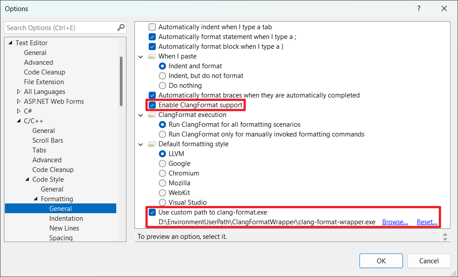Open the Indentation settings page
The width and height of the screenshot is (458, 277).
[x=66, y=218]
